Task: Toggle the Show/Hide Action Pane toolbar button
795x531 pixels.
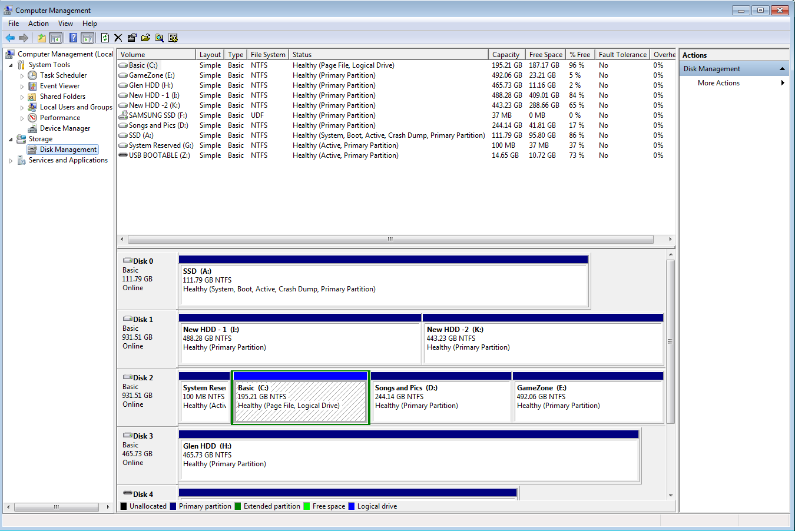Action: pos(88,38)
